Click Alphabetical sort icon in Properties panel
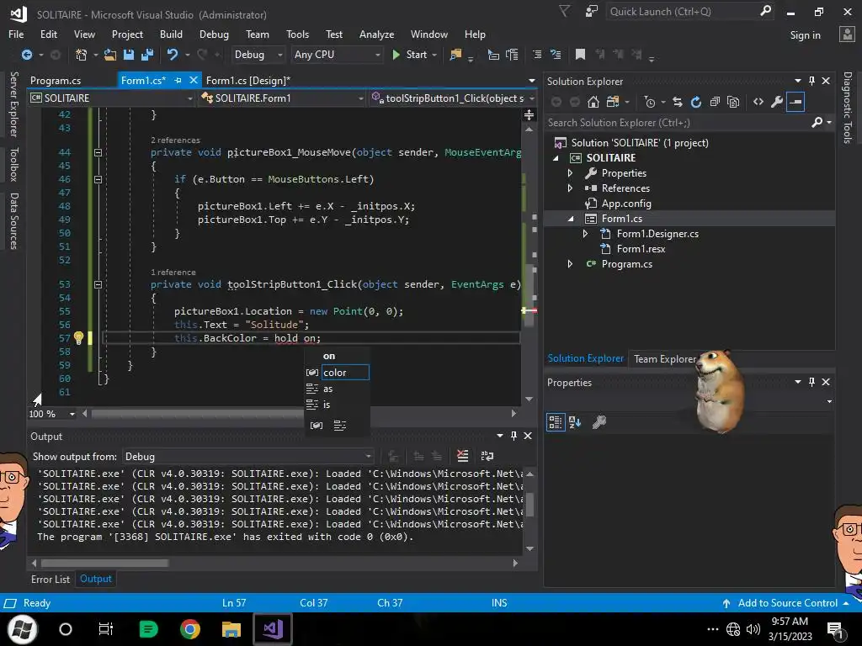This screenshot has height=646, width=862. [575, 422]
